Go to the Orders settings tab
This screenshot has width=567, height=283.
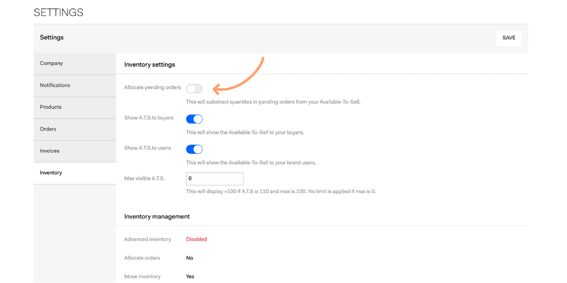coord(75,129)
